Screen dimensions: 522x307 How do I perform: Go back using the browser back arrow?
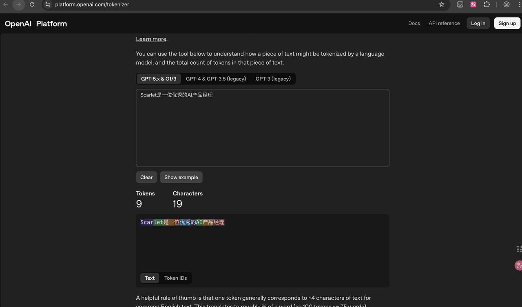6,4
